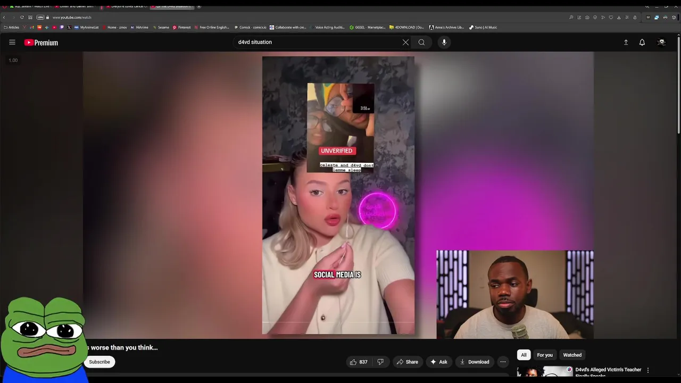This screenshot has height=383, width=681.
Task: Open the browser profile icon
Action: (635, 17)
